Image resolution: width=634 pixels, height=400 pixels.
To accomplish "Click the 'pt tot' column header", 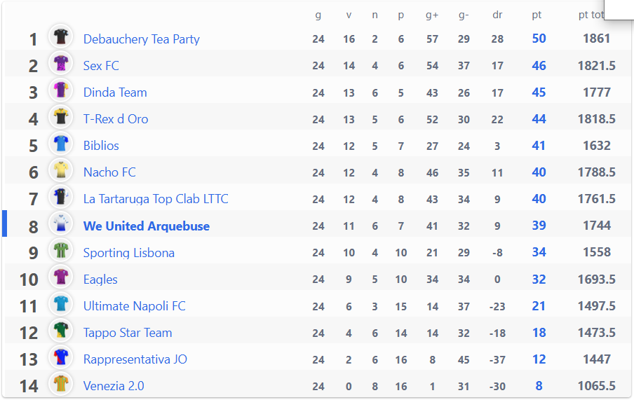I will pos(591,15).
